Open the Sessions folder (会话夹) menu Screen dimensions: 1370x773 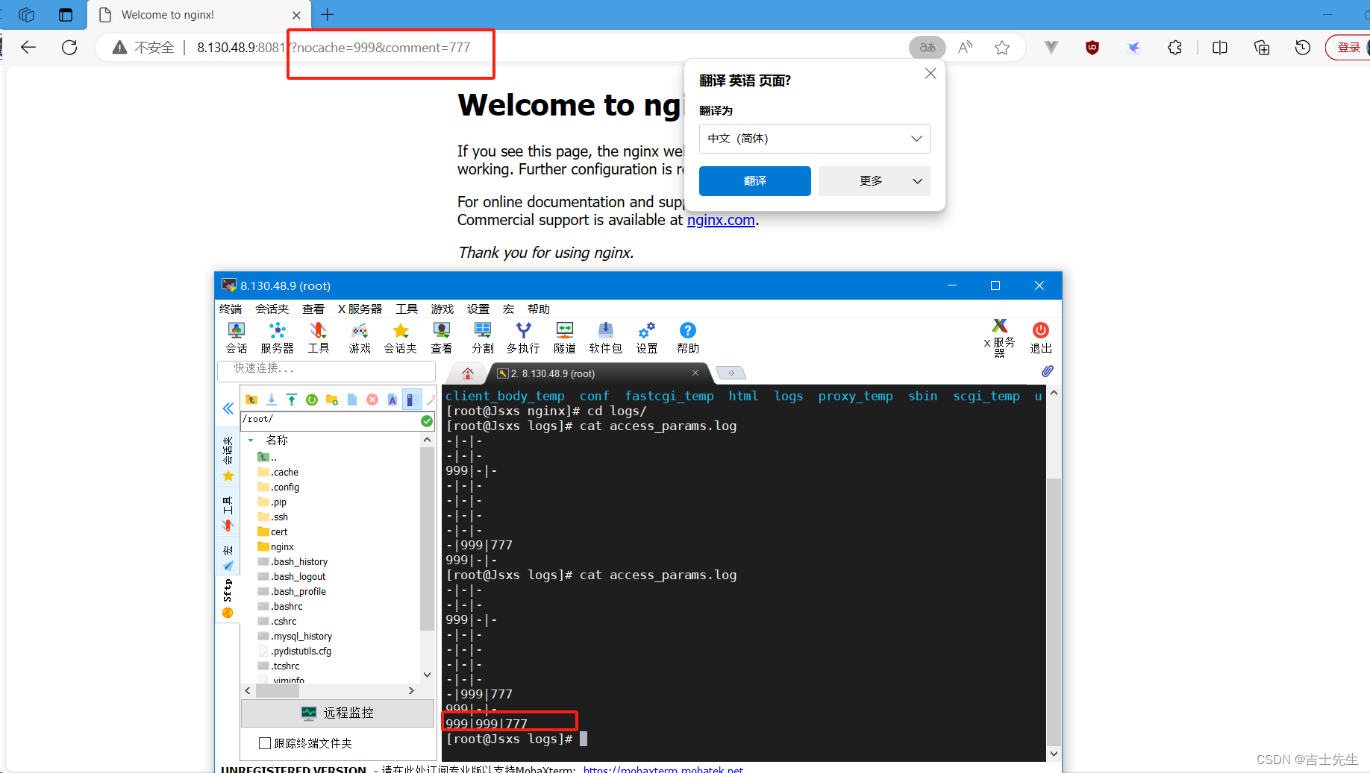tap(272, 309)
